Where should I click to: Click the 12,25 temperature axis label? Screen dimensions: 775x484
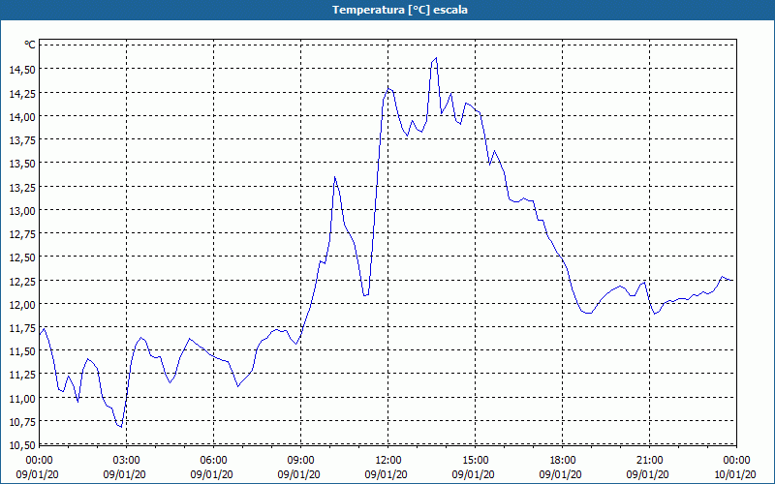coord(22,281)
